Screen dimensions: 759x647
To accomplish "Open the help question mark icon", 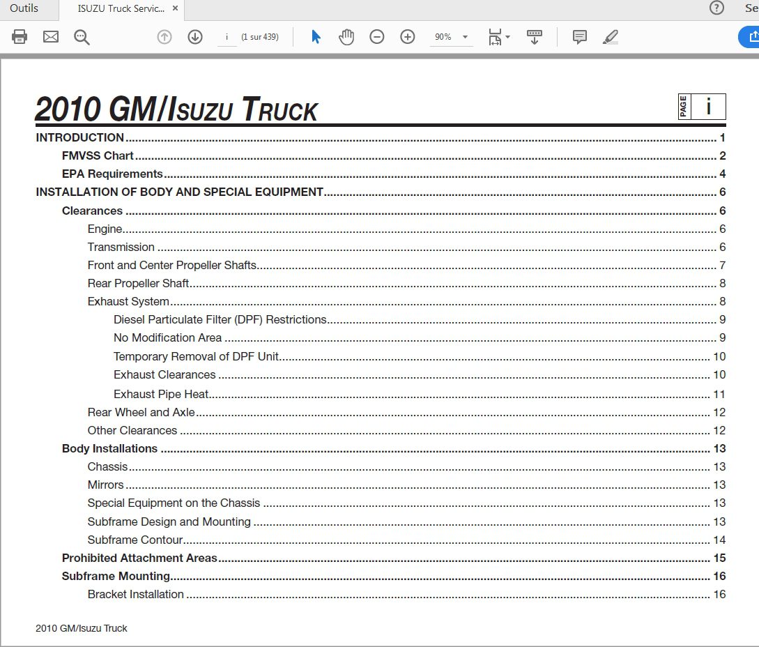I will [716, 8].
